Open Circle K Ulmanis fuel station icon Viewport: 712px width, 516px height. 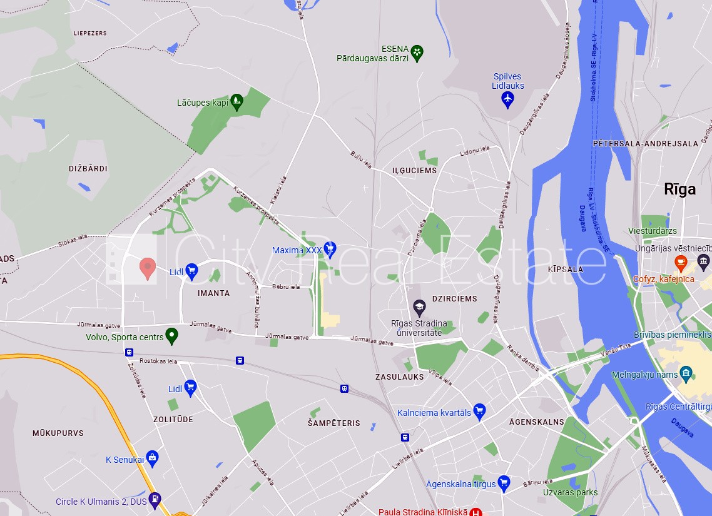point(155,500)
